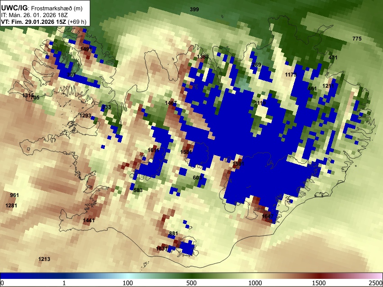Viewport: 383px width, 287px height.
Task: Click the color scale label 1
Action: [x=64, y=283]
